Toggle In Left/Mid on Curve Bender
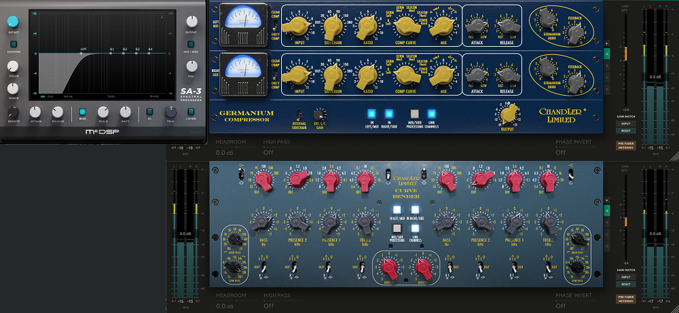 (x=399, y=210)
